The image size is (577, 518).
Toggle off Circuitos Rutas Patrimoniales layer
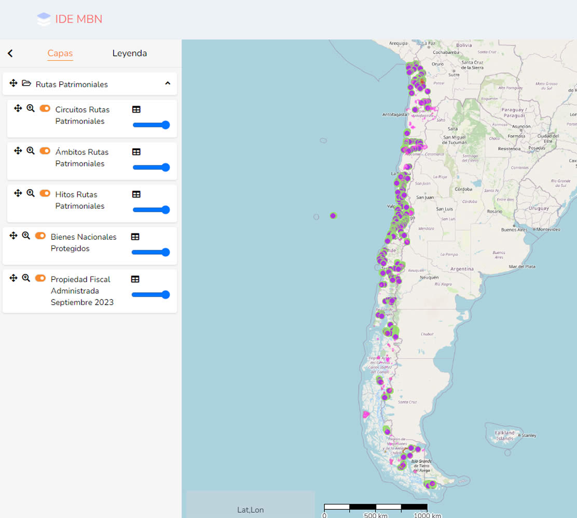(x=45, y=108)
